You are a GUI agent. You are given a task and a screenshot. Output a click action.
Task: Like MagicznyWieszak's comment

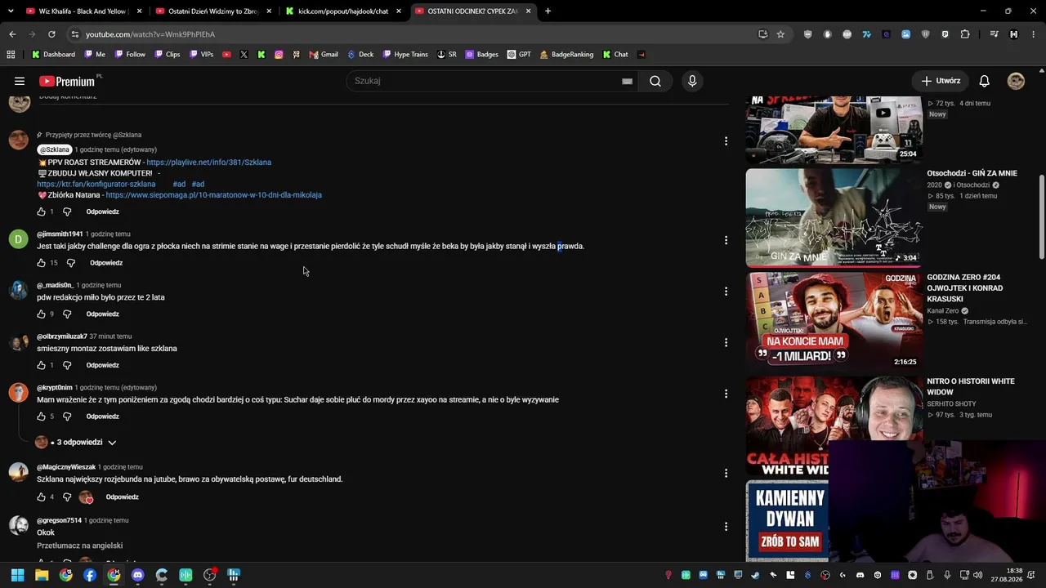tap(42, 497)
